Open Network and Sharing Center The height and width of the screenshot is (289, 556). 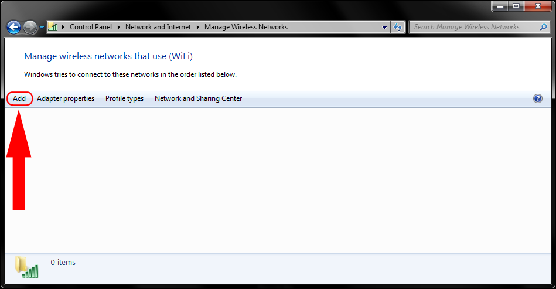click(198, 98)
